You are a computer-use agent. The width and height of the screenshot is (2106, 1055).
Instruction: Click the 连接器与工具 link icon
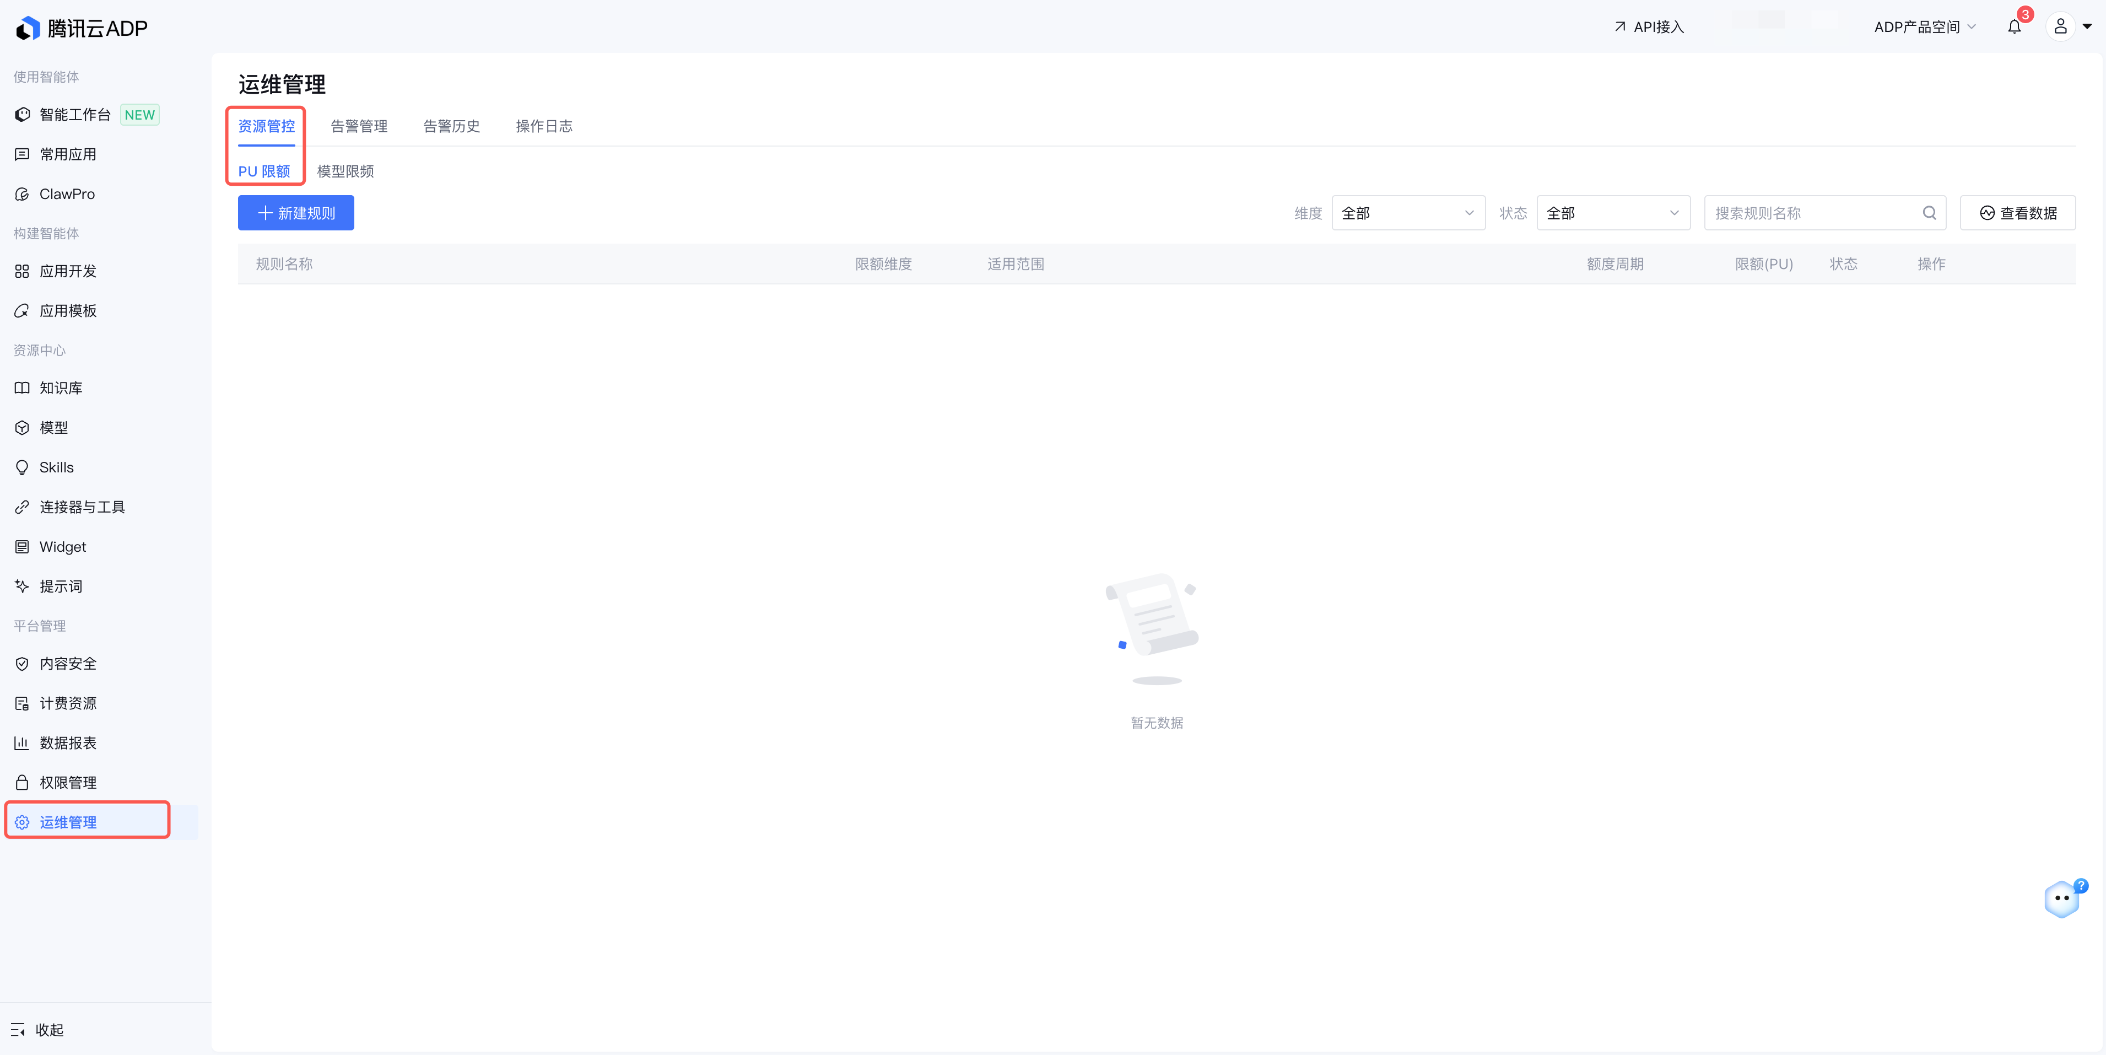[22, 507]
